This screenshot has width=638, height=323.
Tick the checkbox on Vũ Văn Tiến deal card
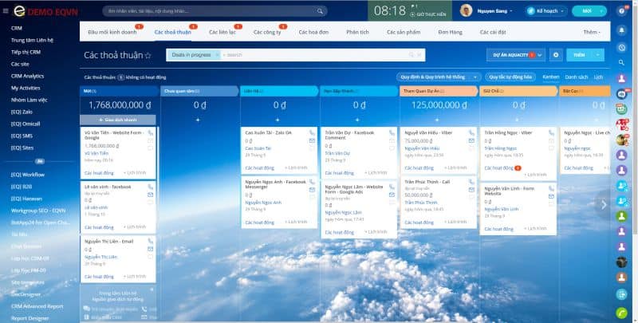pos(151,148)
